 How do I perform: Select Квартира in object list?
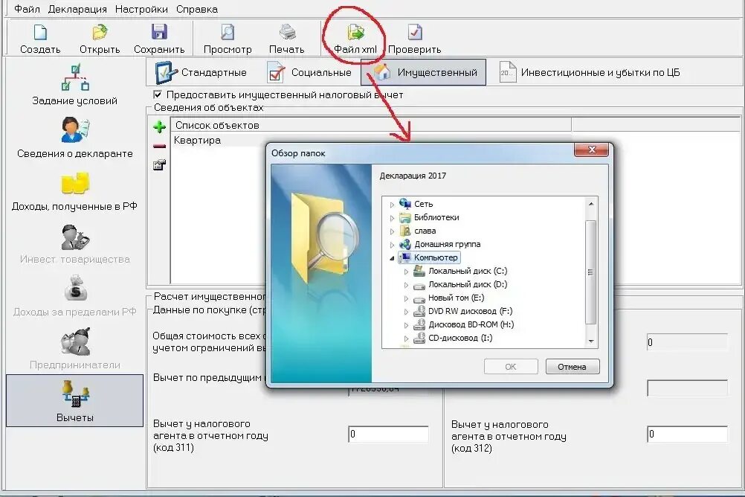tap(197, 141)
